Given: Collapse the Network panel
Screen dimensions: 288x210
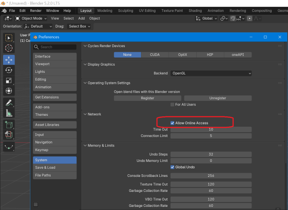Looking at the screenshot, I should coord(85,114).
